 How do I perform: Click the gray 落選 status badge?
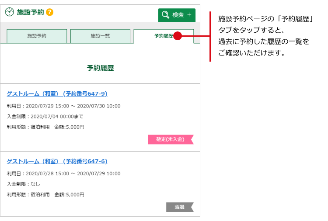(179, 207)
